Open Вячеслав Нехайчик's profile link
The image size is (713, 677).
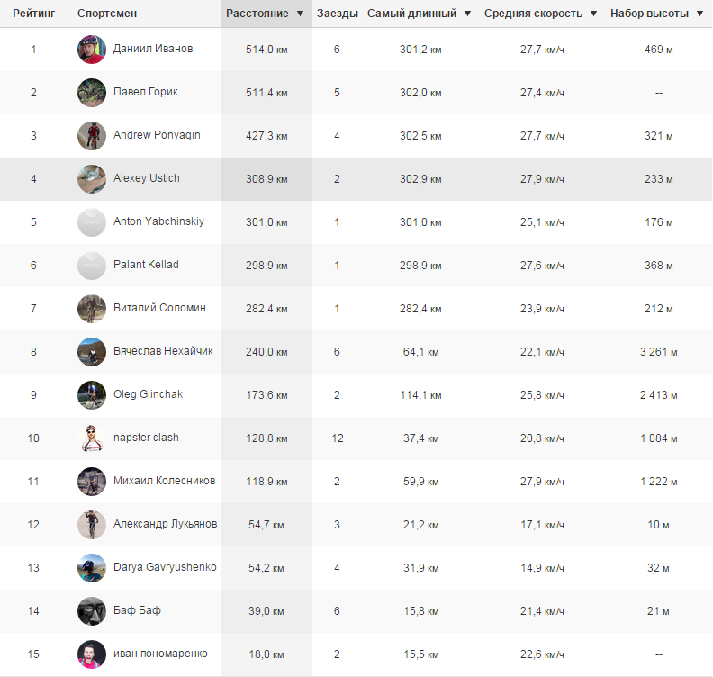163,351
